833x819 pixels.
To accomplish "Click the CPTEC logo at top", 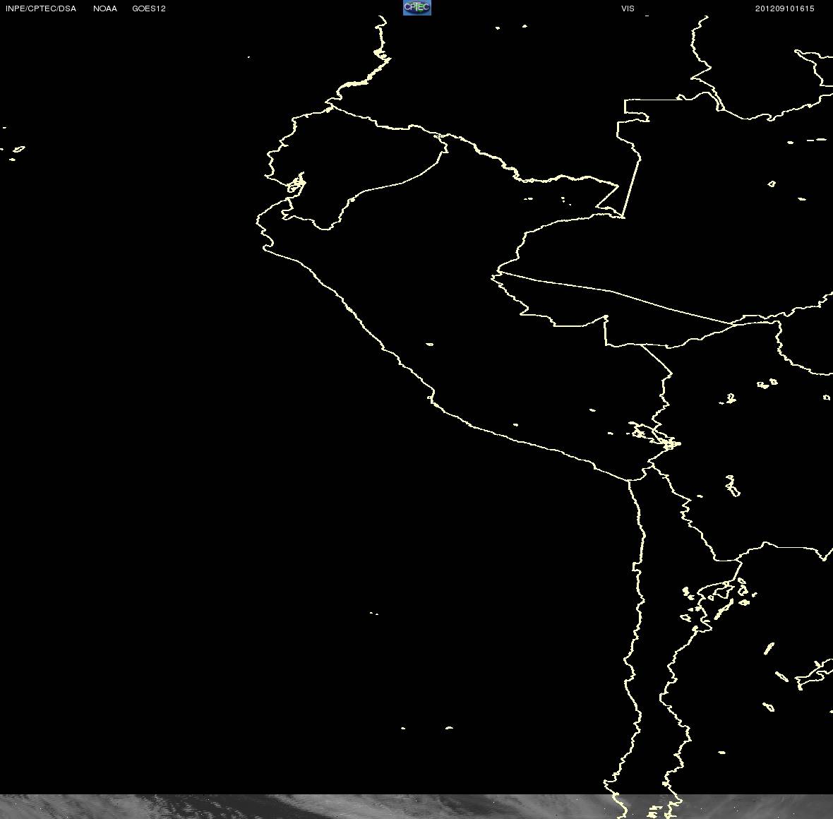I will [x=417, y=8].
